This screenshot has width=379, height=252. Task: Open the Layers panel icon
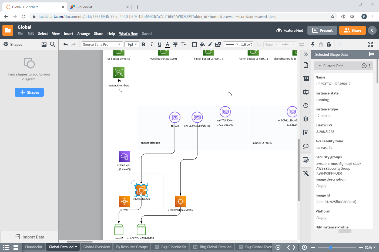coord(306,119)
